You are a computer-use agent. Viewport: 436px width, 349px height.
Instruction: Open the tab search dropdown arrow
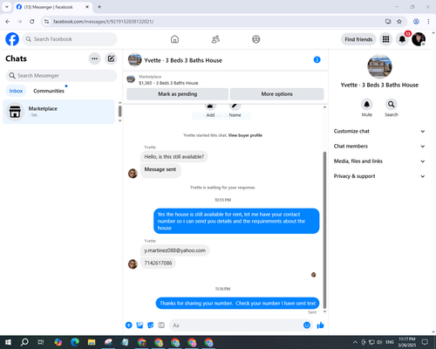click(x=7, y=7)
